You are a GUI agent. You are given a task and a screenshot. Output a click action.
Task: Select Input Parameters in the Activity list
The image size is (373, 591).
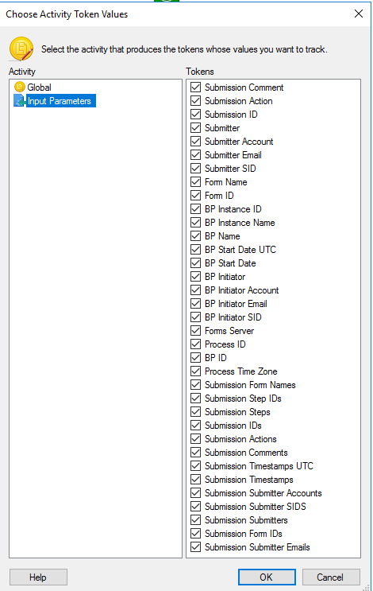60,101
